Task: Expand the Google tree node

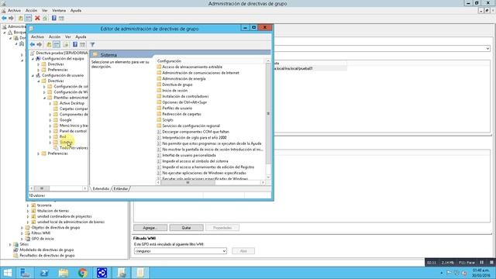Action: click(x=50, y=120)
